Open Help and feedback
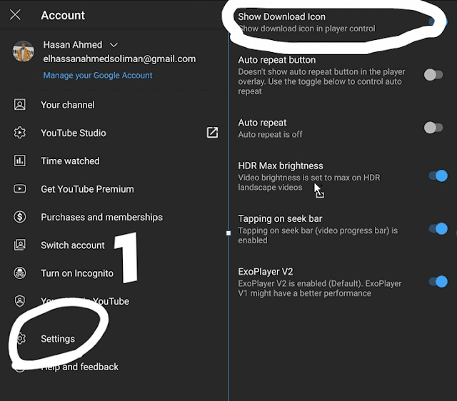Screen dimensions: 457x401 (x=80, y=367)
